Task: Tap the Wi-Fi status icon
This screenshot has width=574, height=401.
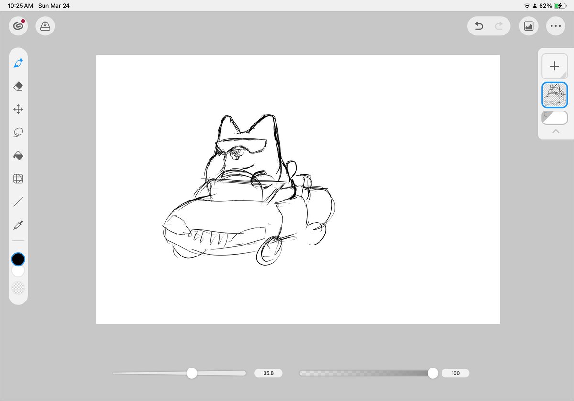Action: (527, 6)
